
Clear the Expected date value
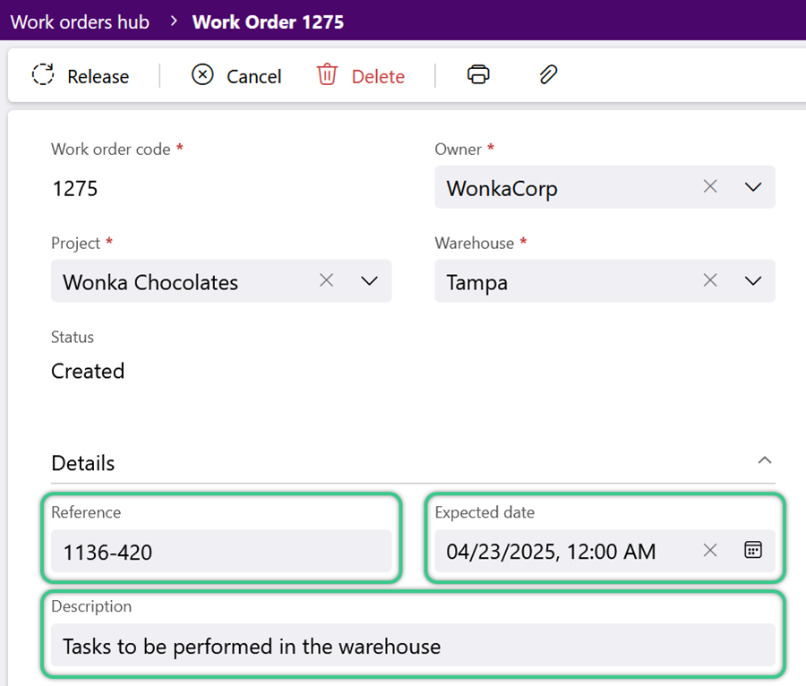click(x=710, y=551)
